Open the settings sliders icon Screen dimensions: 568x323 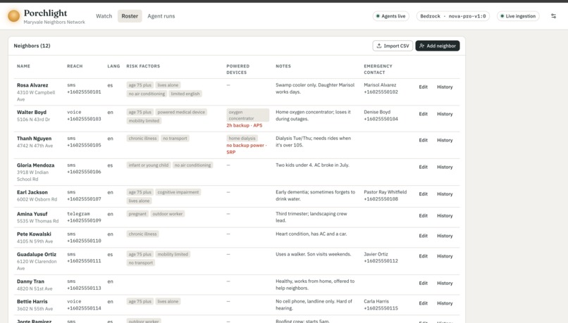[x=553, y=16]
